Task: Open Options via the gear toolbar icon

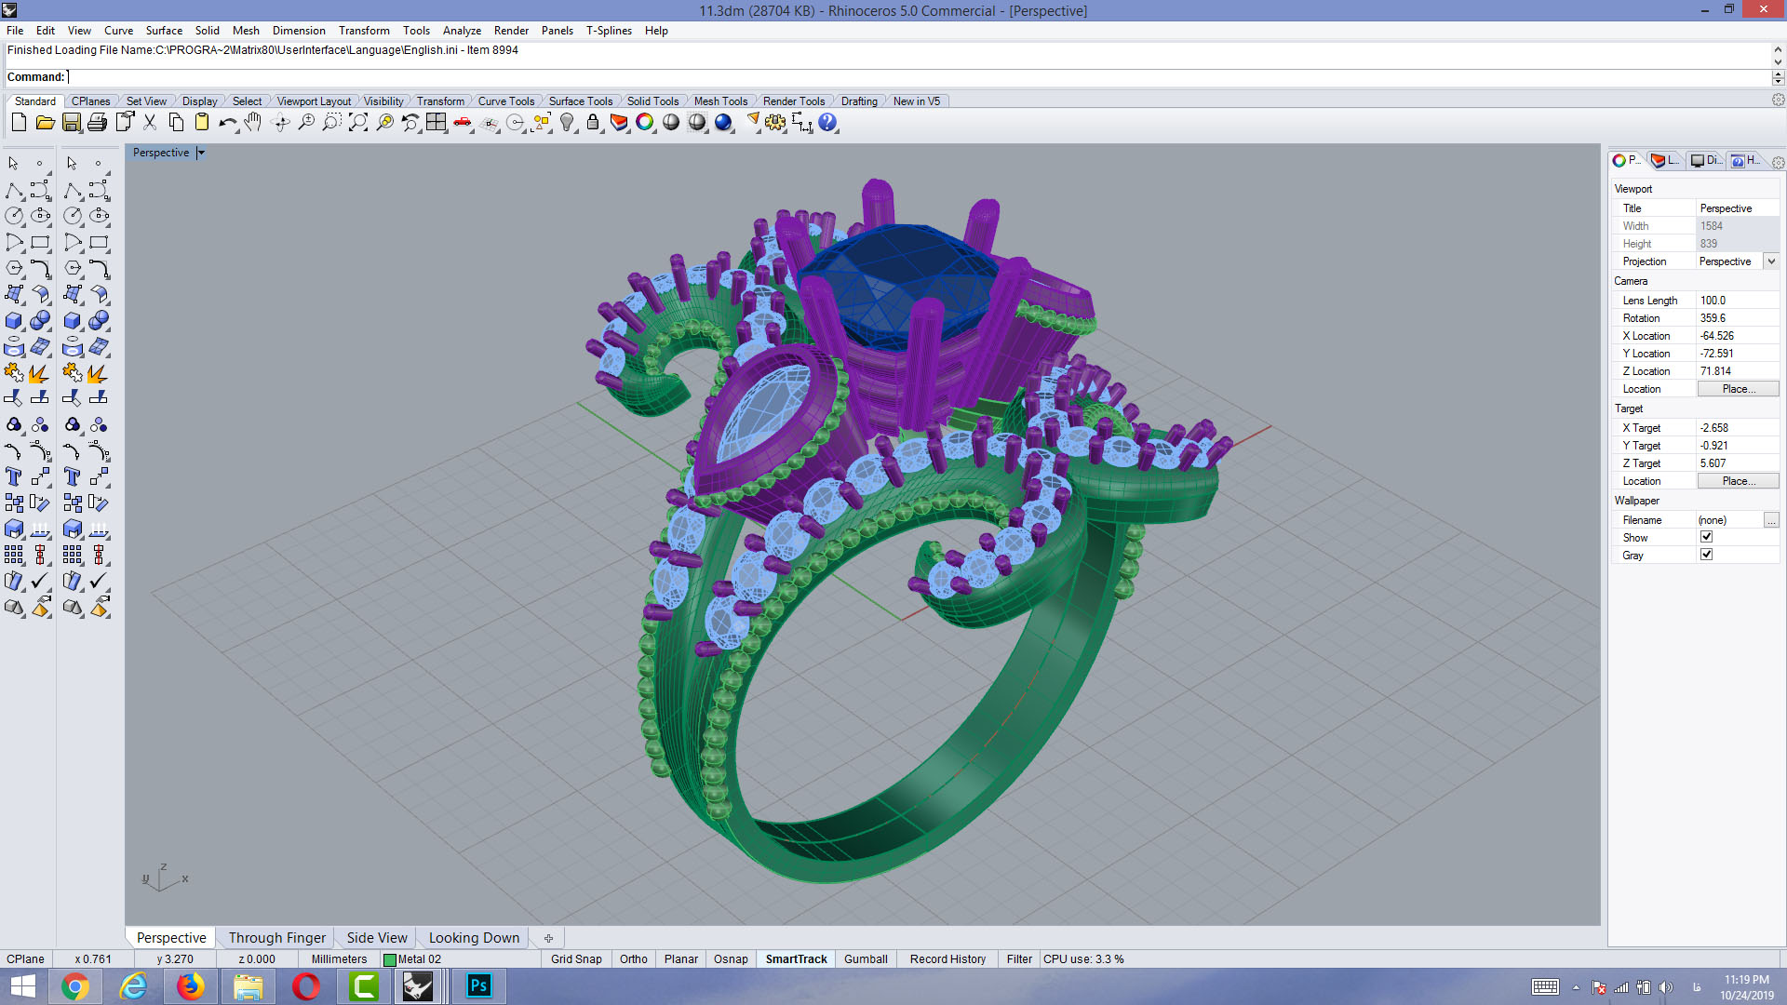Action: pos(775,123)
